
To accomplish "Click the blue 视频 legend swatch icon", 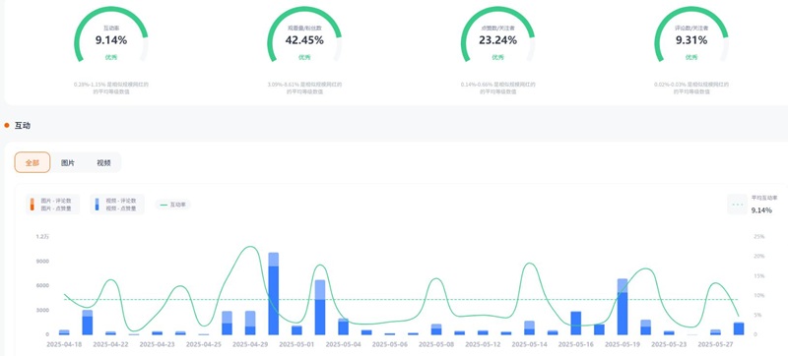I will (97, 205).
